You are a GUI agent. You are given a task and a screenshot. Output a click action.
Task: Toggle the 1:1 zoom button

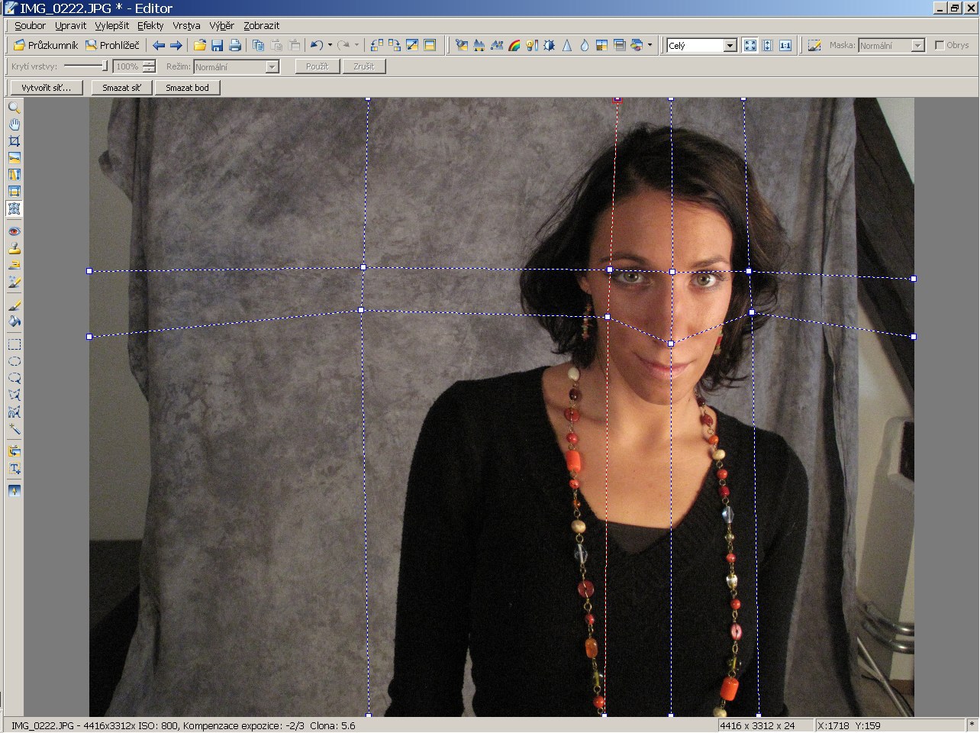click(x=785, y=45)
